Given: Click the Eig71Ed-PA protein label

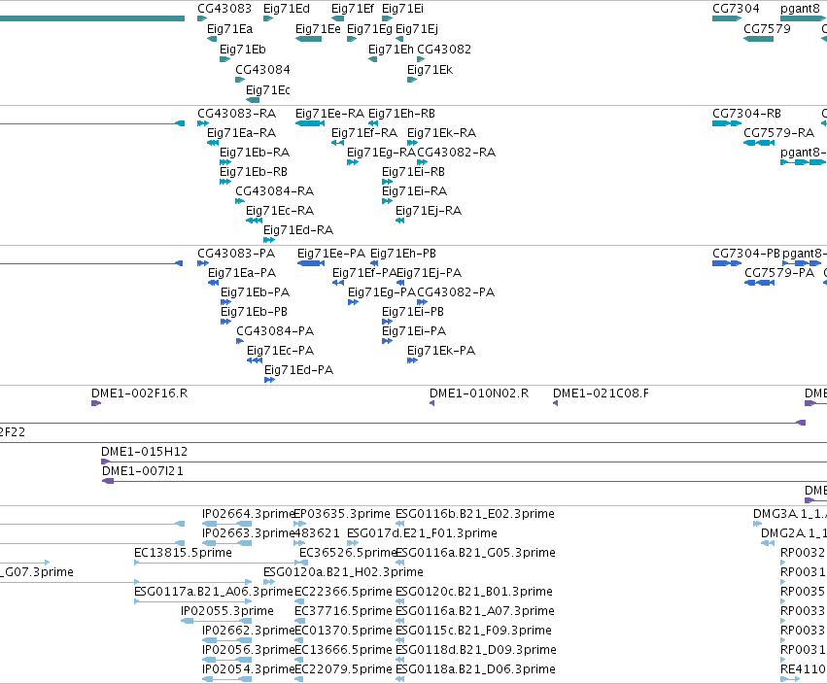Looking at the screenshot, I should click(x=299, y=371).
